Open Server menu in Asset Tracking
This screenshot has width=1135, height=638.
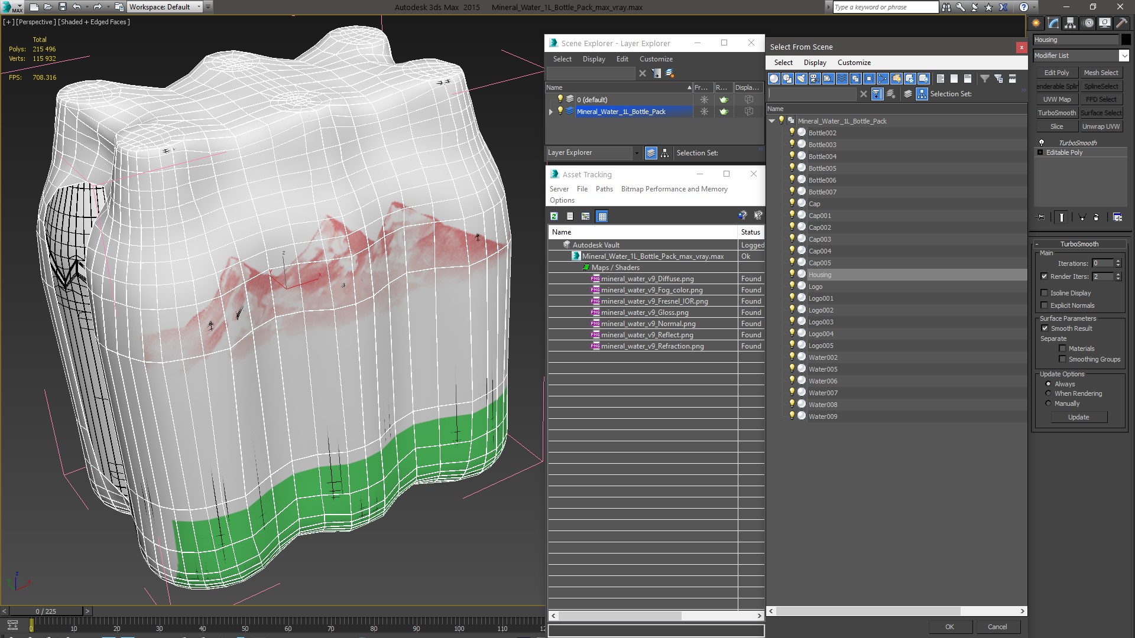[x=559, y=189]
